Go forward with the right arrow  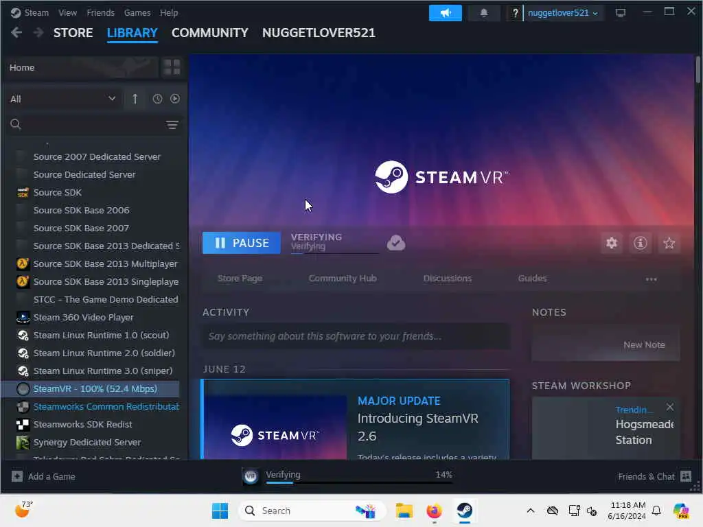tap(38, 33)
